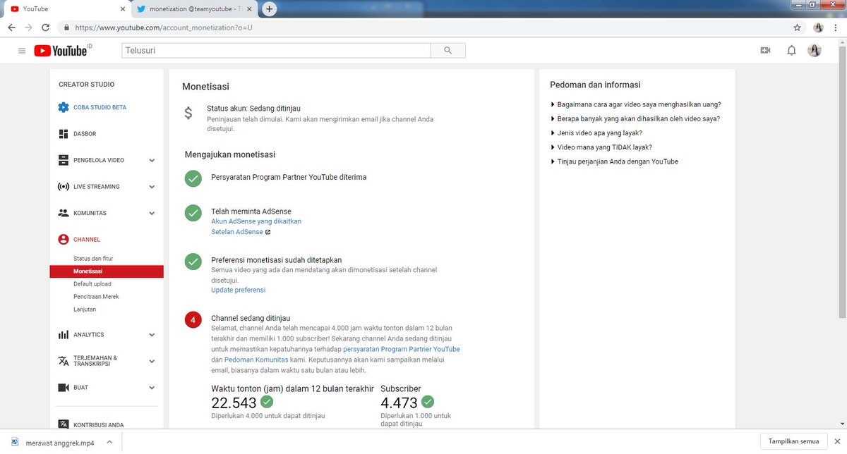Click the Coba Studio Beta gear icon
The width and height of the screenshot is (847, 454).
64,107
